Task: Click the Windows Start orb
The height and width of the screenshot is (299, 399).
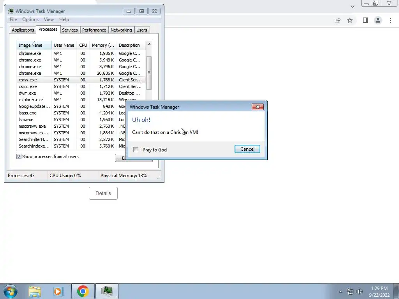Action: 11,291
